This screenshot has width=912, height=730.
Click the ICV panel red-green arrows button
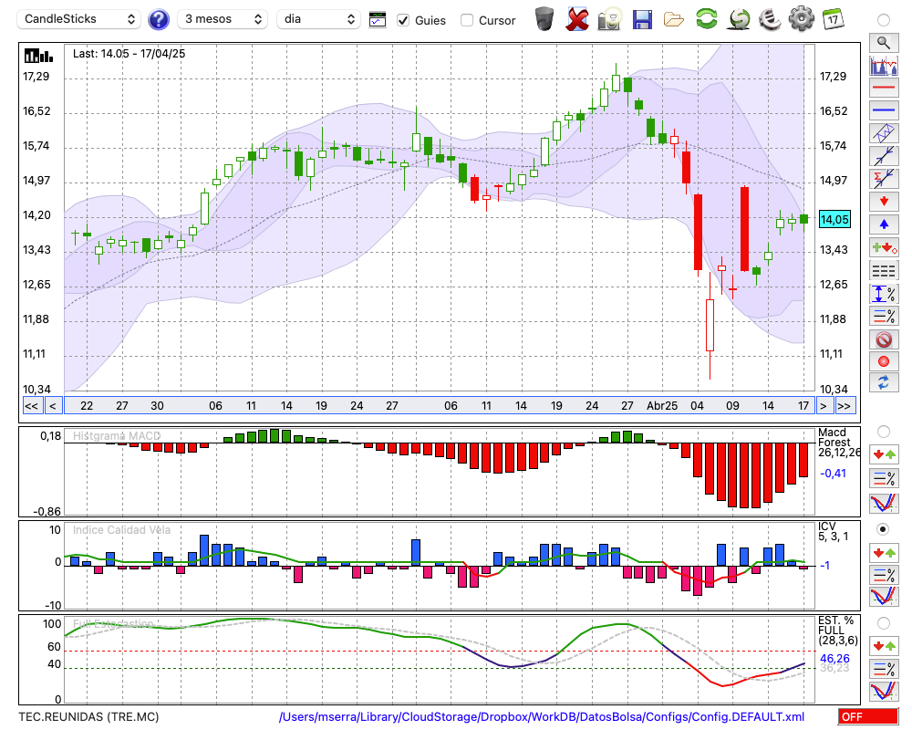point(884,552)
